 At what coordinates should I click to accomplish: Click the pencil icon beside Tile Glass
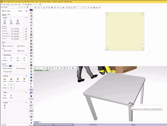pos(26,39)
